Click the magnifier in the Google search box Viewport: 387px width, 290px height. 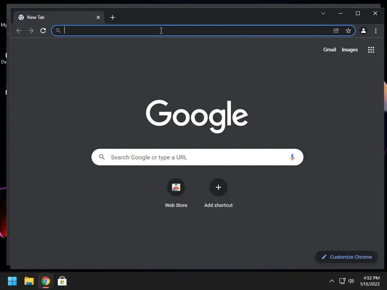click(102, 157)
